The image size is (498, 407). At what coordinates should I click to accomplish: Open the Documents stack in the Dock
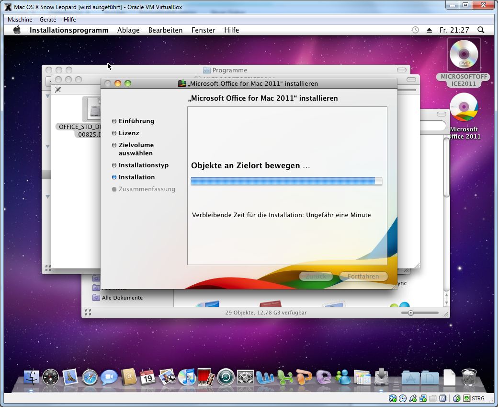click(x=430, y=378)
